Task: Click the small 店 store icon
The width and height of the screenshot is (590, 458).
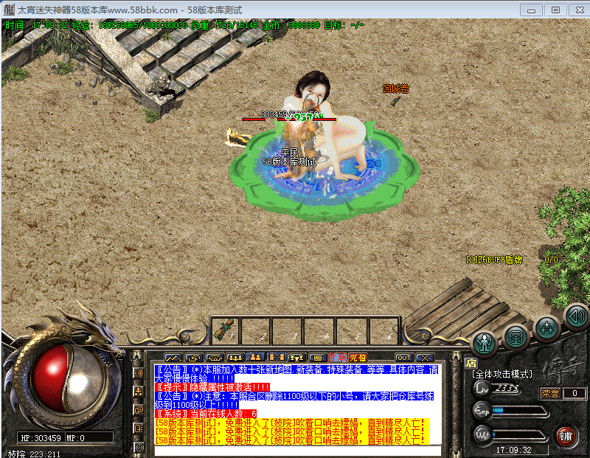Action: point(471,363)
